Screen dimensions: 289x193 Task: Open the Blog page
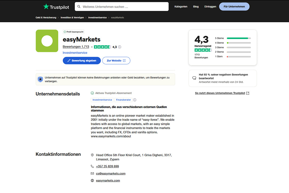pyautogui.click(x=196, y=7)
